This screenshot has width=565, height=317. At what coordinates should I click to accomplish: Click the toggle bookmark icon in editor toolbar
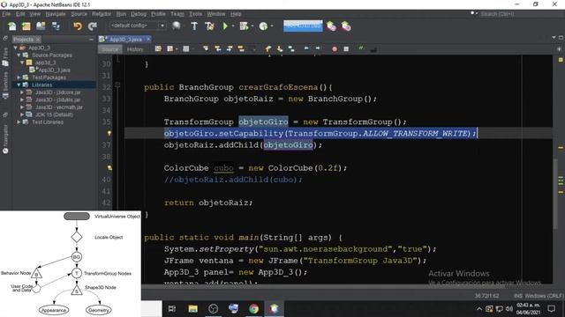pyautogui.click(x=291, y=49)
